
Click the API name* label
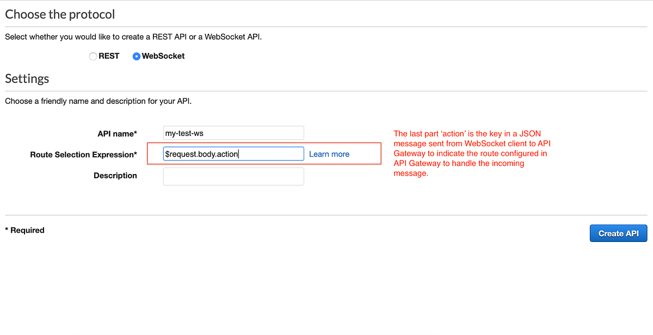pos(117,133)
